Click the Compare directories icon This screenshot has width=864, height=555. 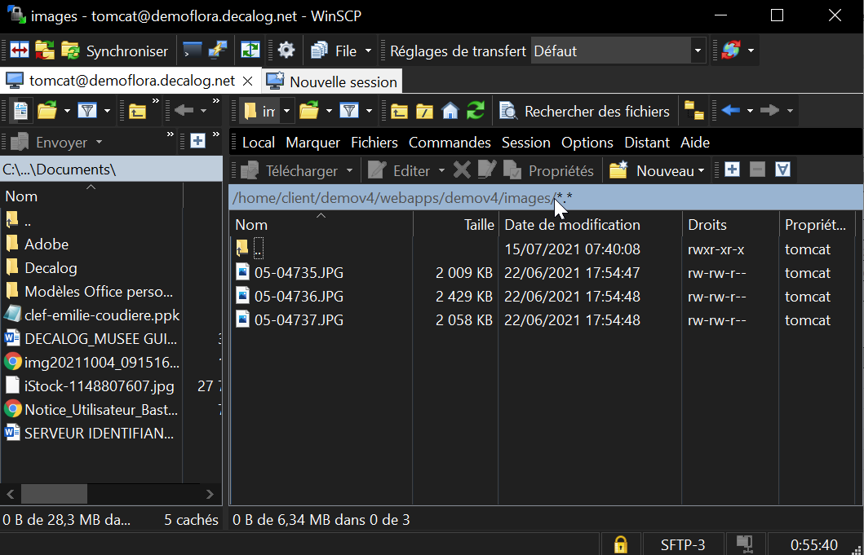pyautogui.click(x=20, y=51)
